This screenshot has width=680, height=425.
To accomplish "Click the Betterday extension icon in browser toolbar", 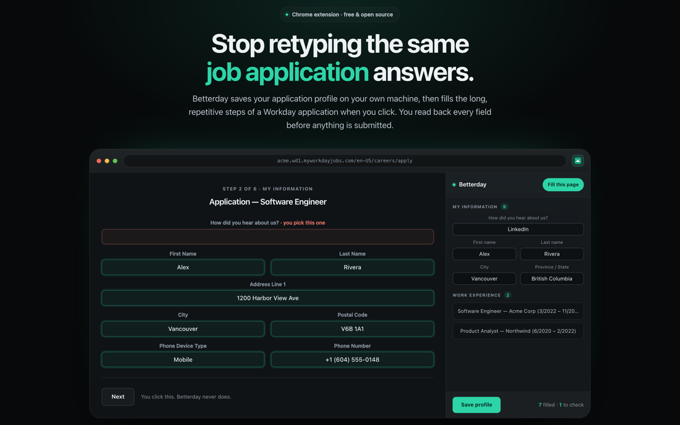I will click(578, 160).
